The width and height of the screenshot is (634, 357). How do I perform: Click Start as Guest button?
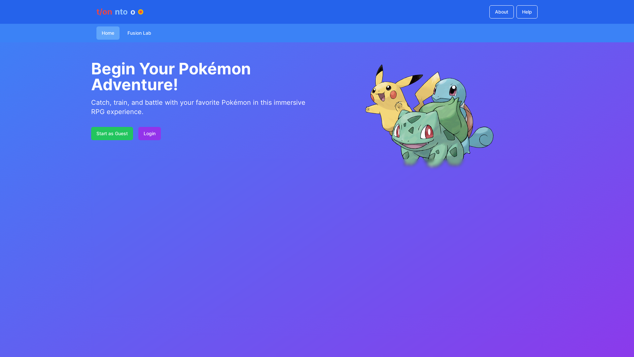click(112, 134)
